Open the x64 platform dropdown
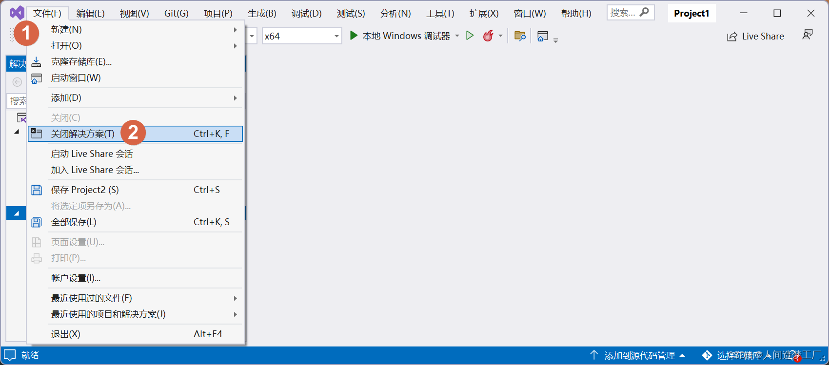This screenshot has height=365, width=829. [x=302, y=36]
